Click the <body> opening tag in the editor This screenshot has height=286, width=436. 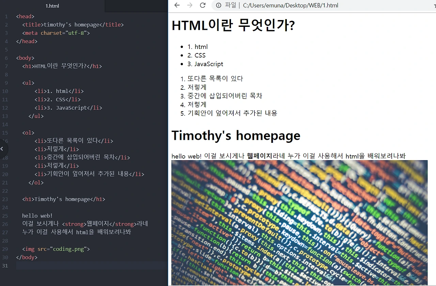coord(25,58)
